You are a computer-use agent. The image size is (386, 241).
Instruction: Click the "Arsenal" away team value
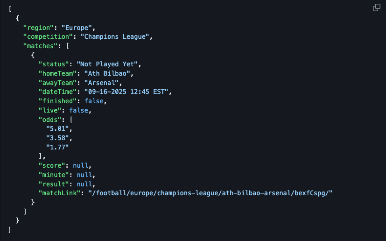point(101,83)
